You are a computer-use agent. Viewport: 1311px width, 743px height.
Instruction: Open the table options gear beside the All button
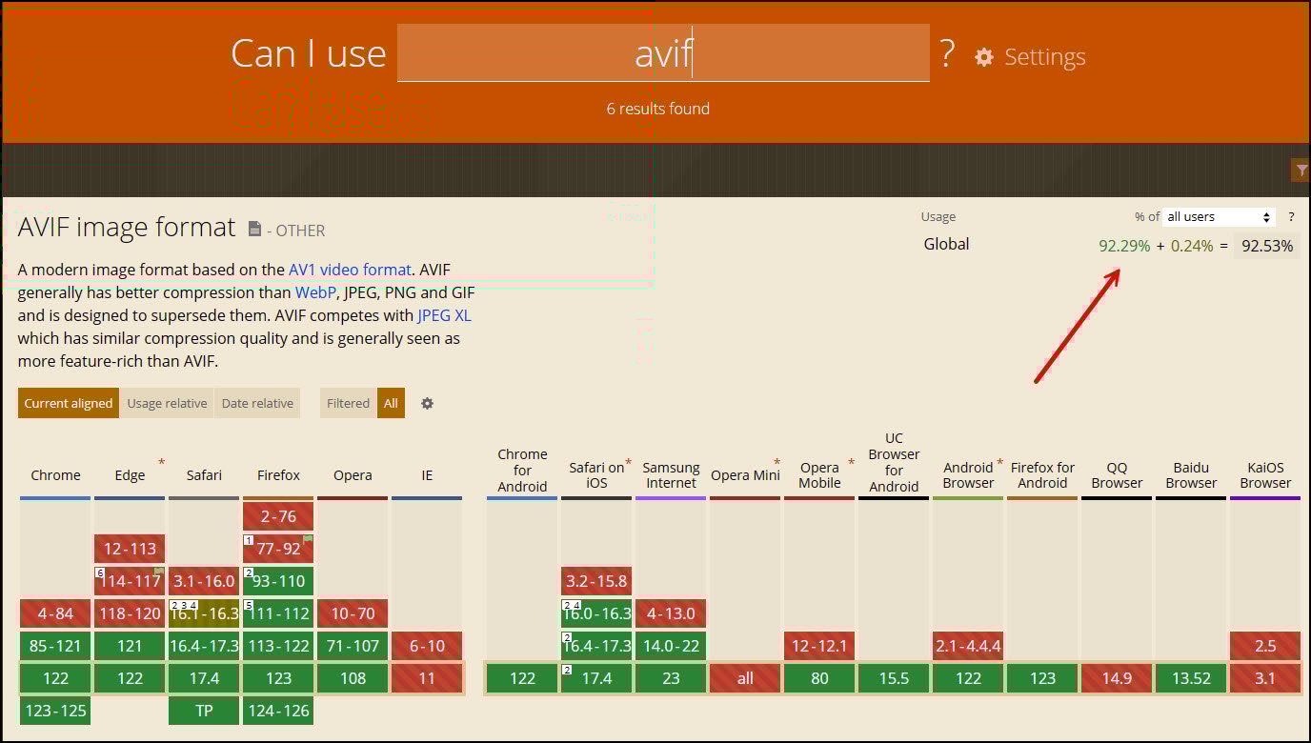(426, 403)
